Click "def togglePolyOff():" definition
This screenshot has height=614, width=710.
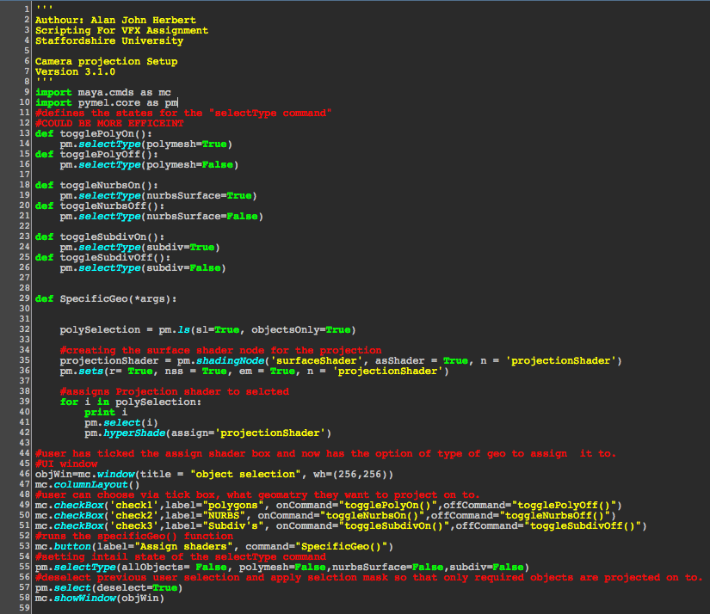[x=97, y=154]
